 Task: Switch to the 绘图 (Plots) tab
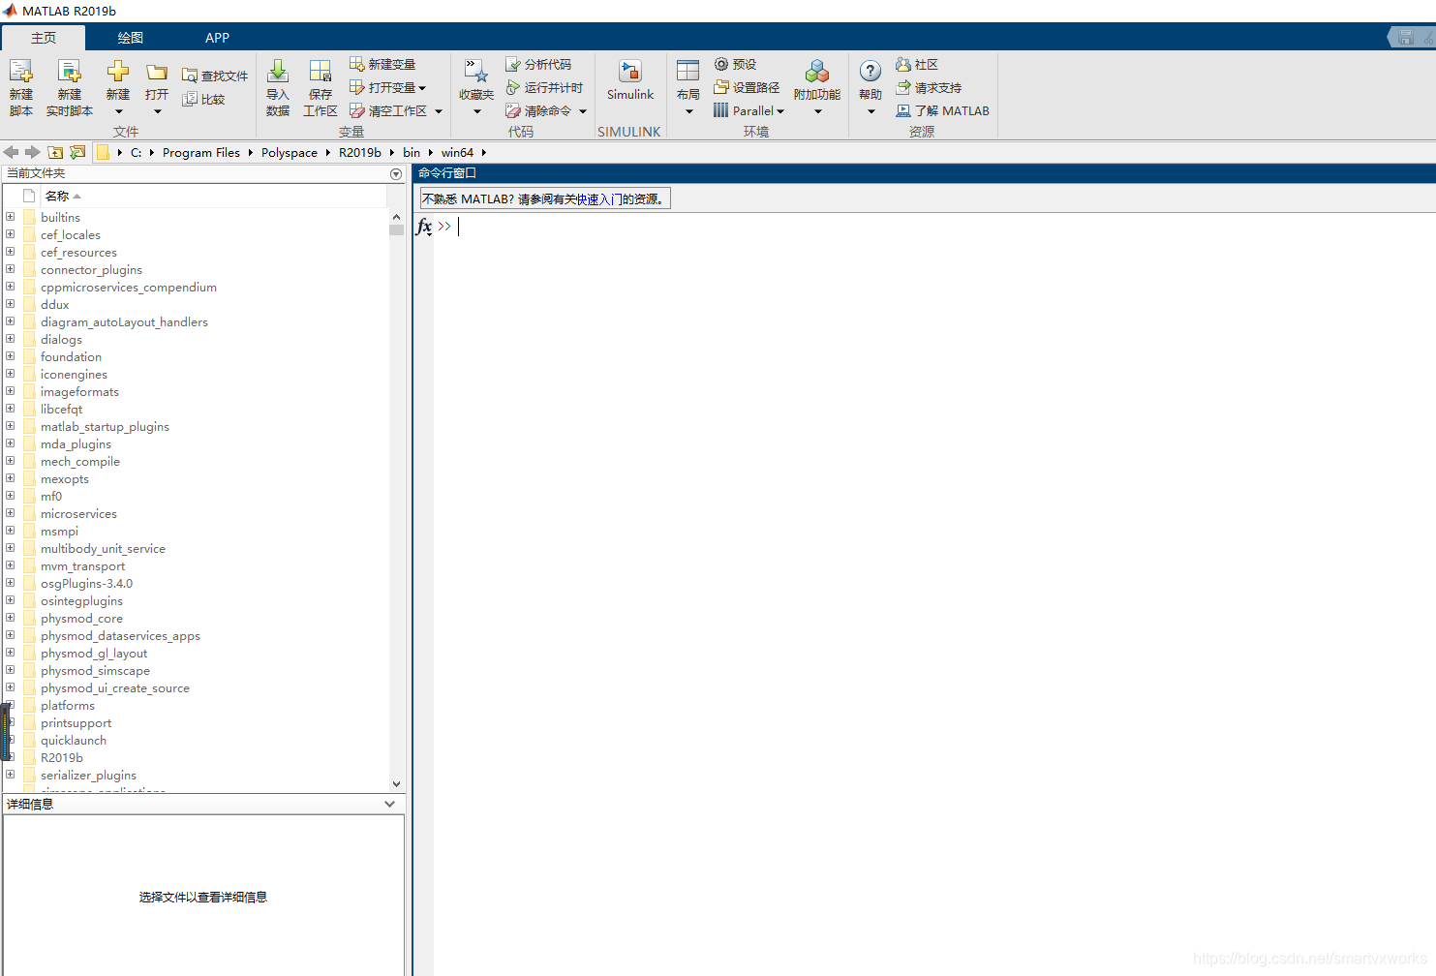(x=131, y=38)
